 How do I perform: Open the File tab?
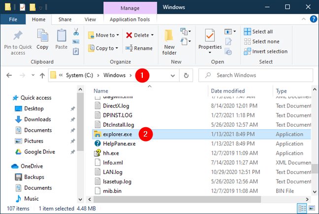pyautogui.click(x=13, y=19)
